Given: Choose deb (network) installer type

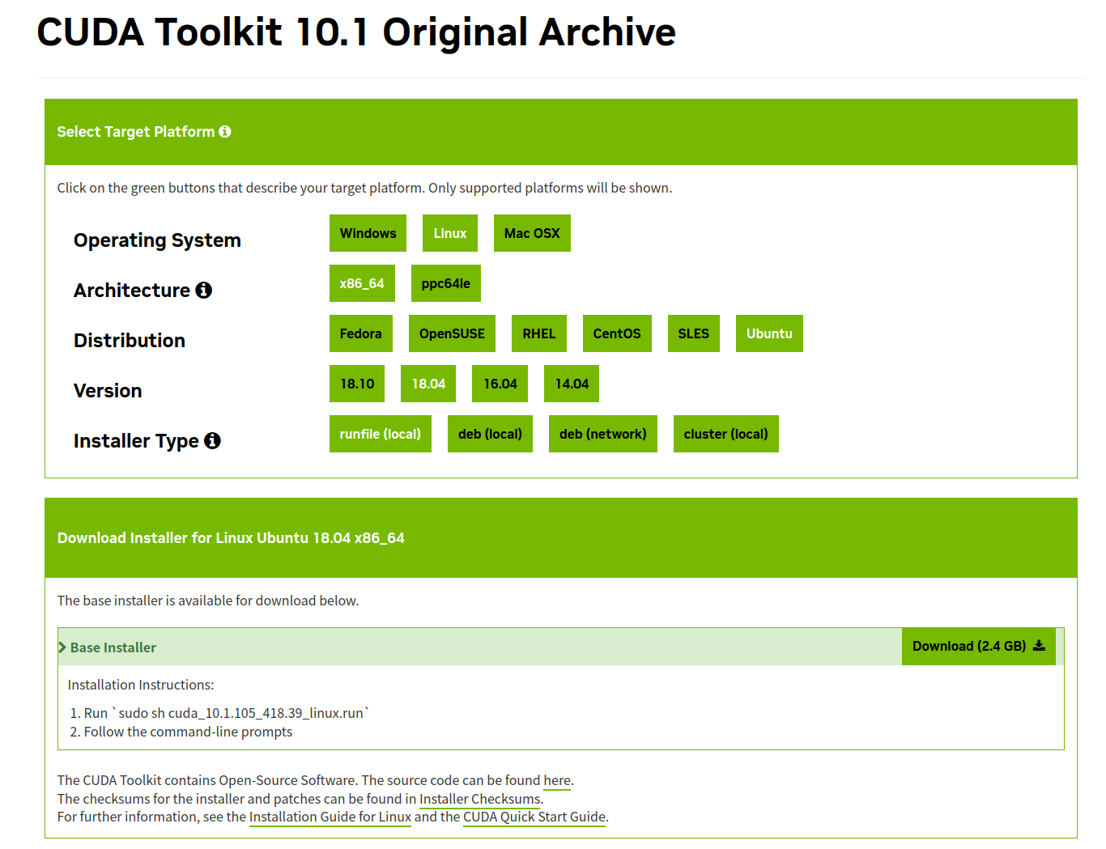Looking at the screenshot, I should point(603,434).
